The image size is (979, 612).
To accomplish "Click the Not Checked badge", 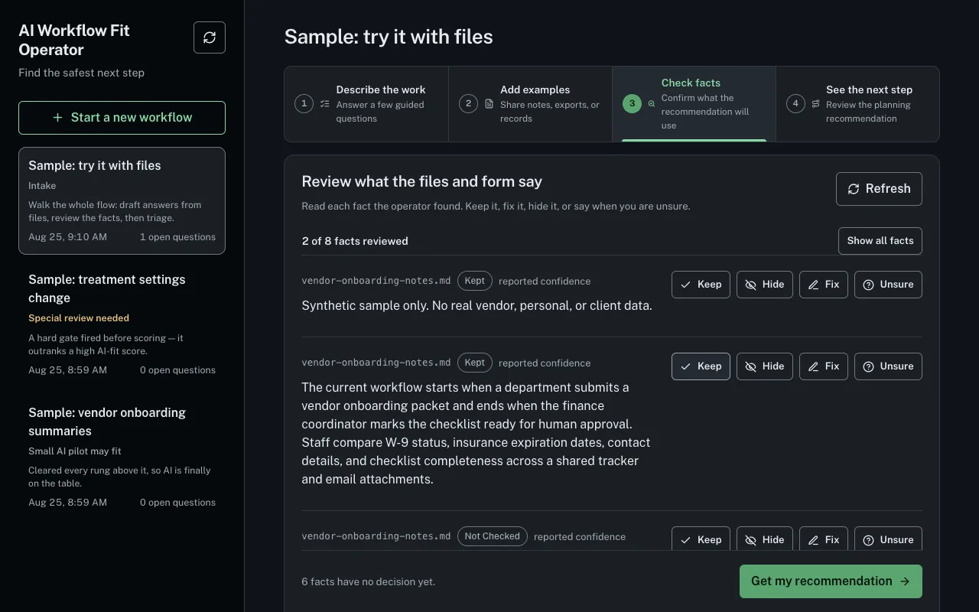I will 493,536.
